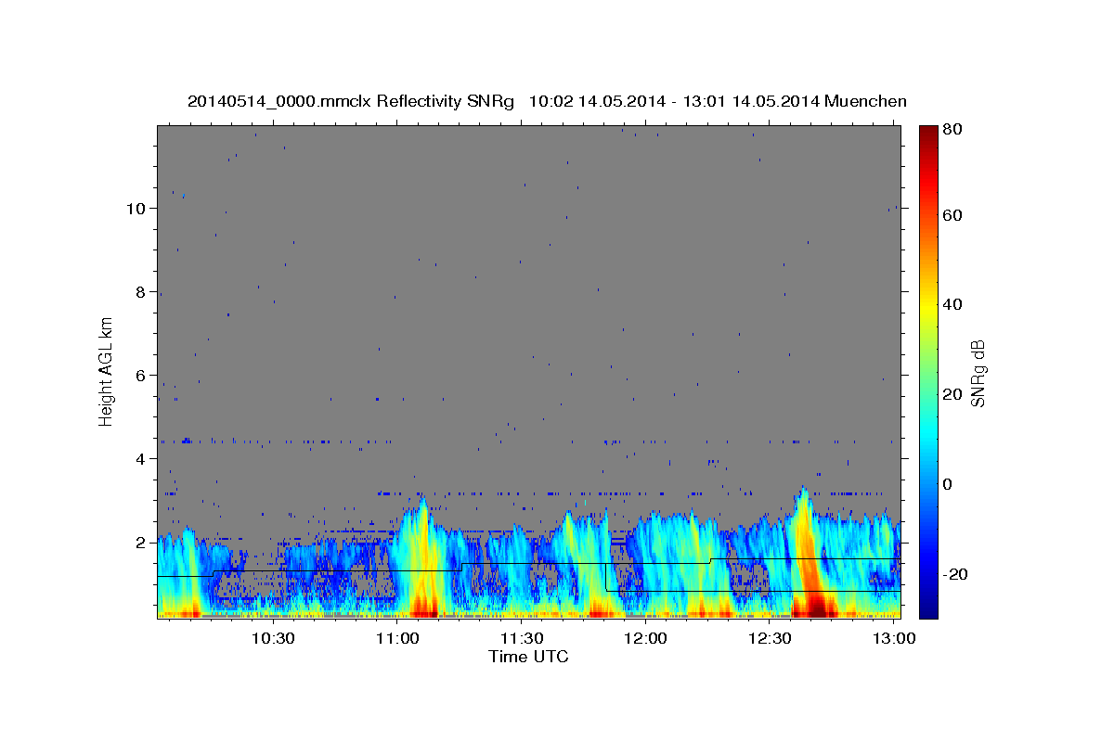The width and height of the screenshot is (1114, 742).
Task: Click the 'Time UTC' axis label
Action: [528, 658]
